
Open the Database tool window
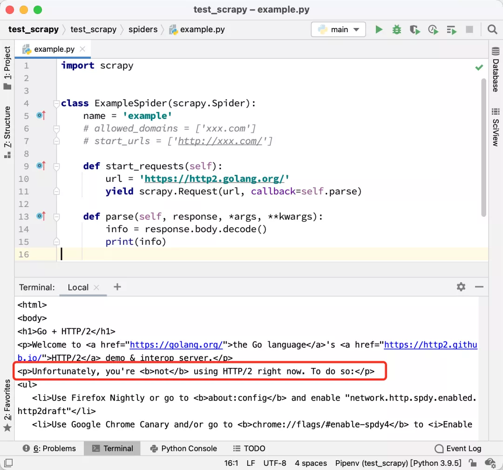click(496, 69)
